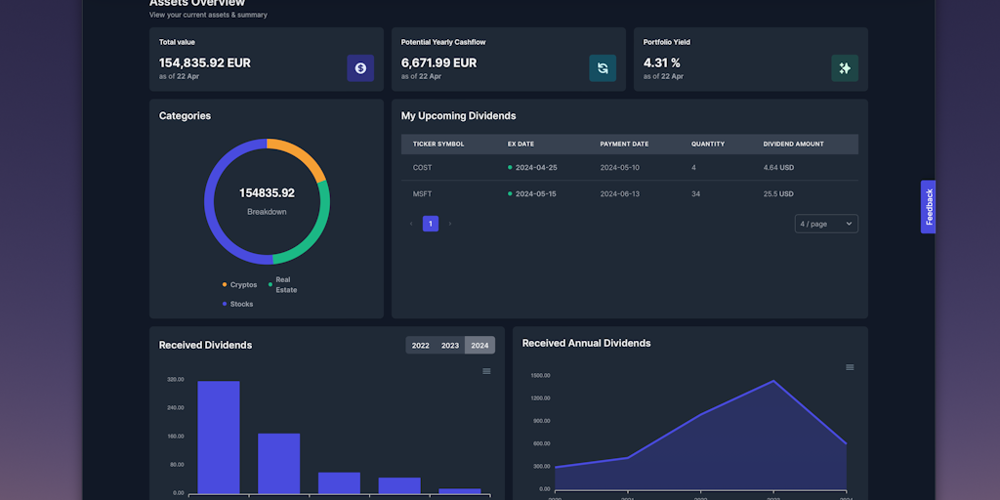Toggle the Real Estate legend item
This screenshot has height=500, width=1000.
(x=282, y=285)
